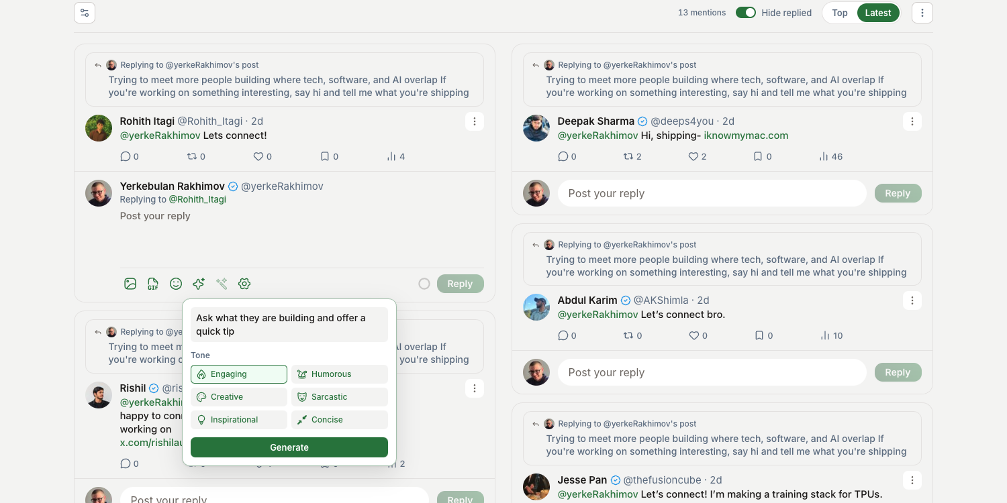The width and height of the screenshot is (1007, 503).
Task: Open the @Rohith_Itagi mention link
Action: pos(197,199)
